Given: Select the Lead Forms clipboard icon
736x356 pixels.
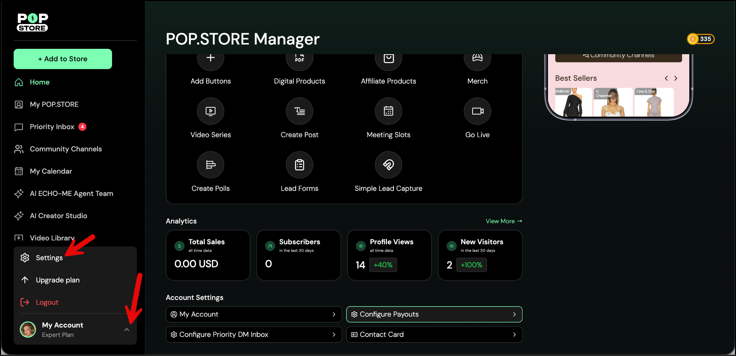Looking at the screenshot, I should 299,165.
